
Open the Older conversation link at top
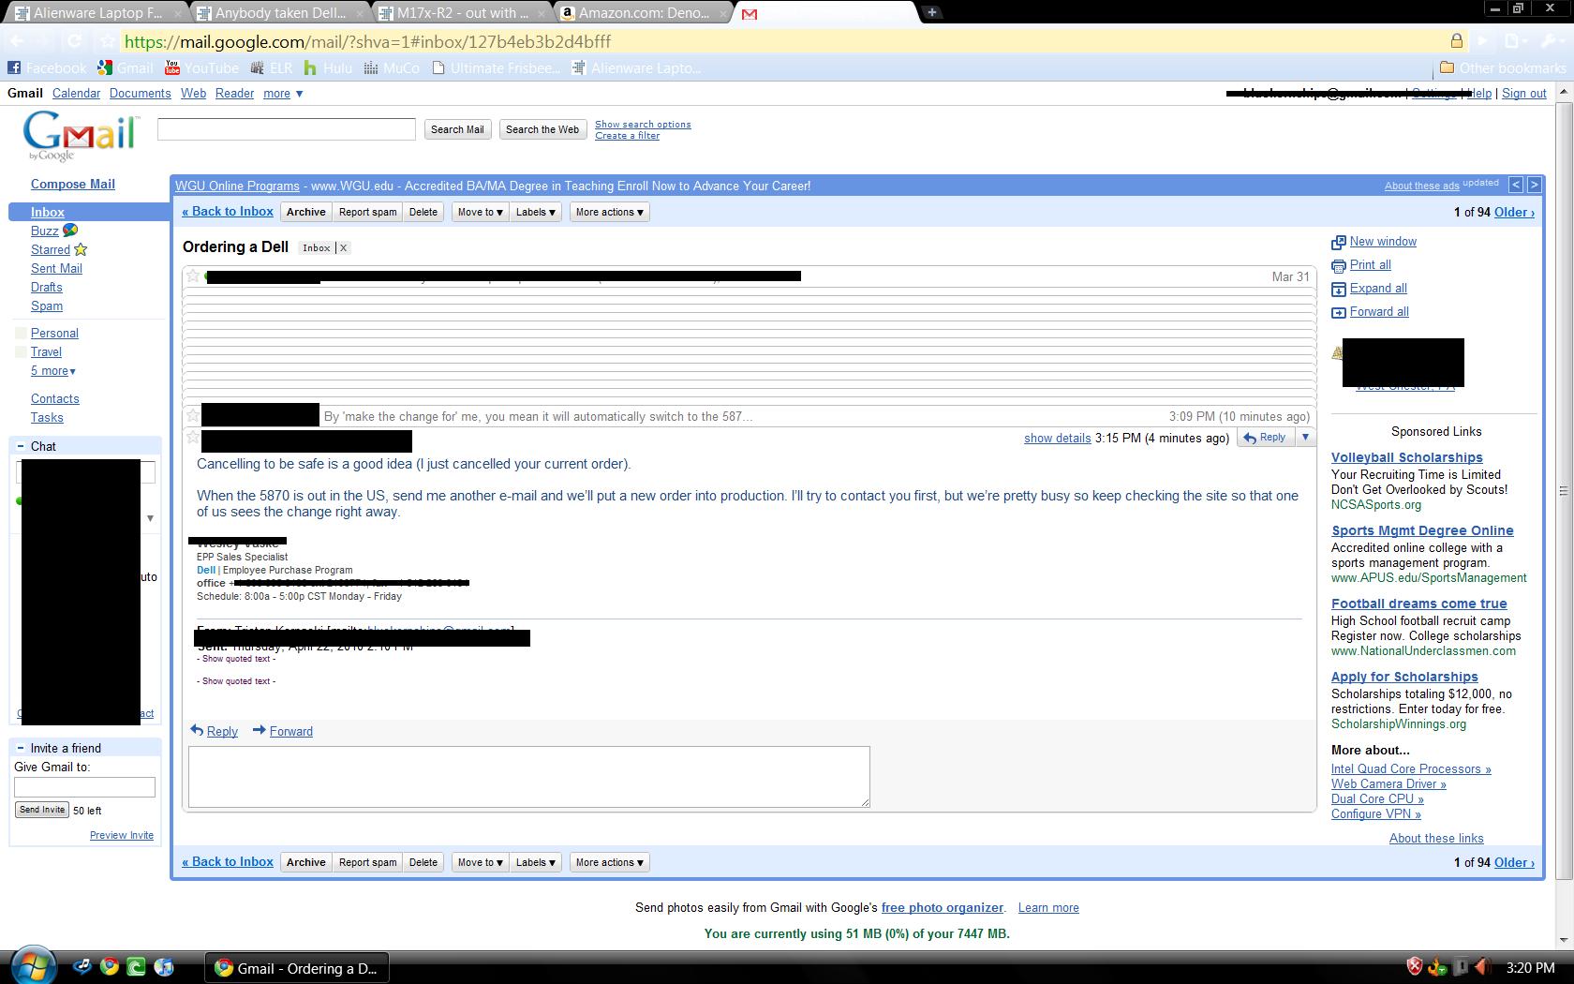(1514, 213)
